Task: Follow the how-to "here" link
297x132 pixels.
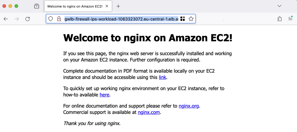Action: [x=104, y=95]
